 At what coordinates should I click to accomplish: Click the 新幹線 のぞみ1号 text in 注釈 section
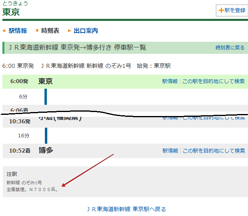(24, 183)
